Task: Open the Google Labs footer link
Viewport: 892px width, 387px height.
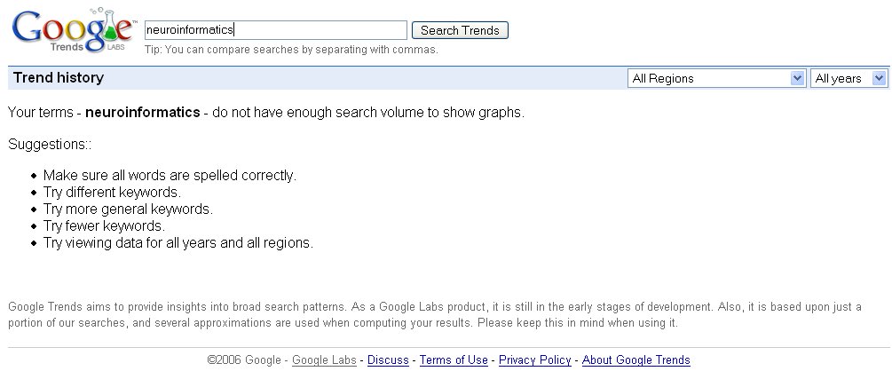Action: point(324,360)
